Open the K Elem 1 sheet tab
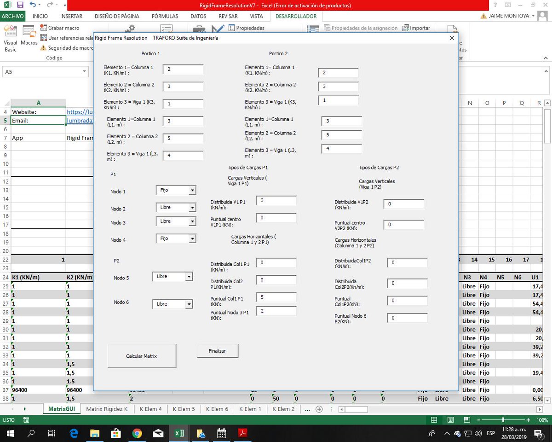Image resolution: width=552 pixels, height=442 pixels. (x=250, y=409)
